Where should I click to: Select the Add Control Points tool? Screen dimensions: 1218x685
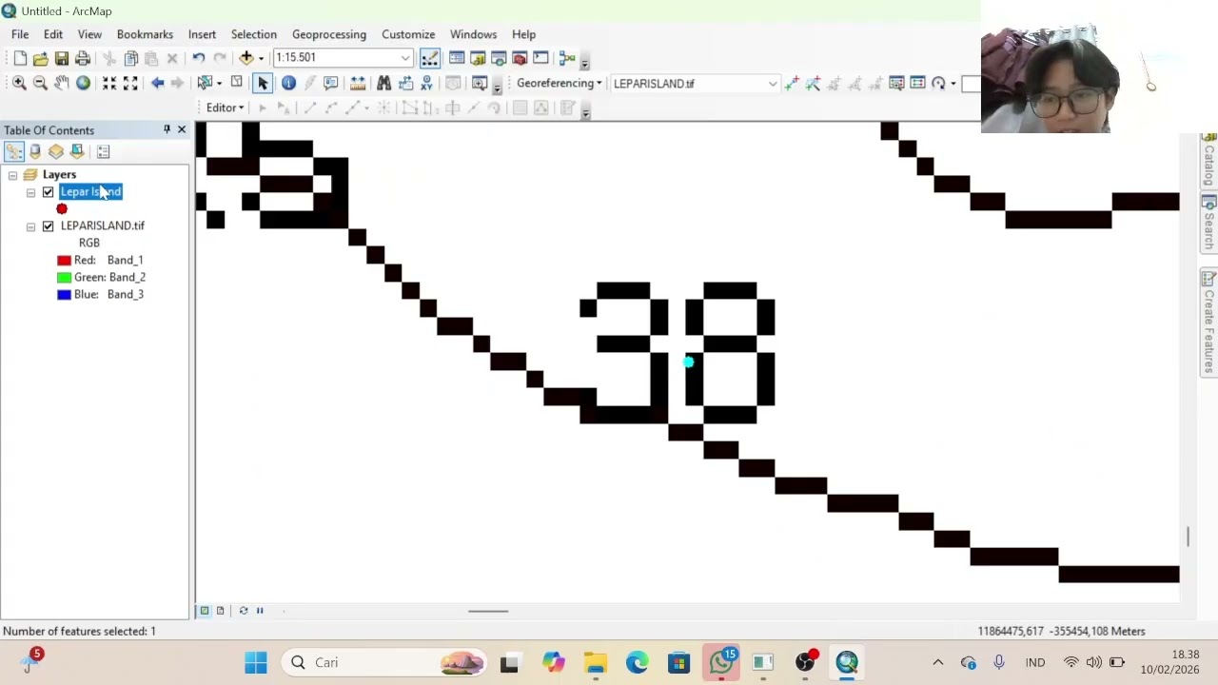792,84
